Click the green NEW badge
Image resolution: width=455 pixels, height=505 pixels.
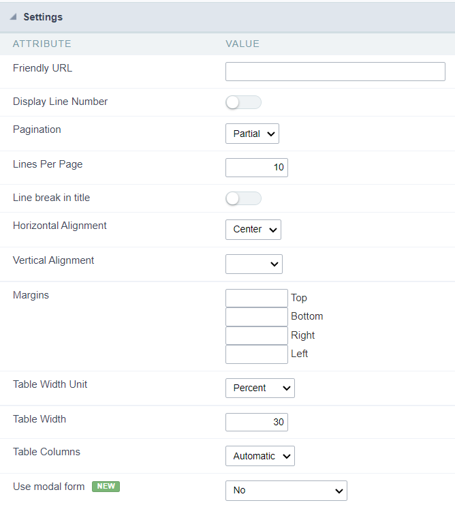[106, 487]
